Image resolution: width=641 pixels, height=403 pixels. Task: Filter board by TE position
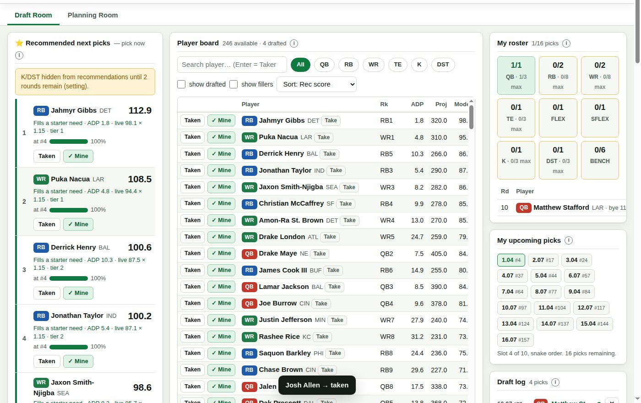tap(398, 65)
